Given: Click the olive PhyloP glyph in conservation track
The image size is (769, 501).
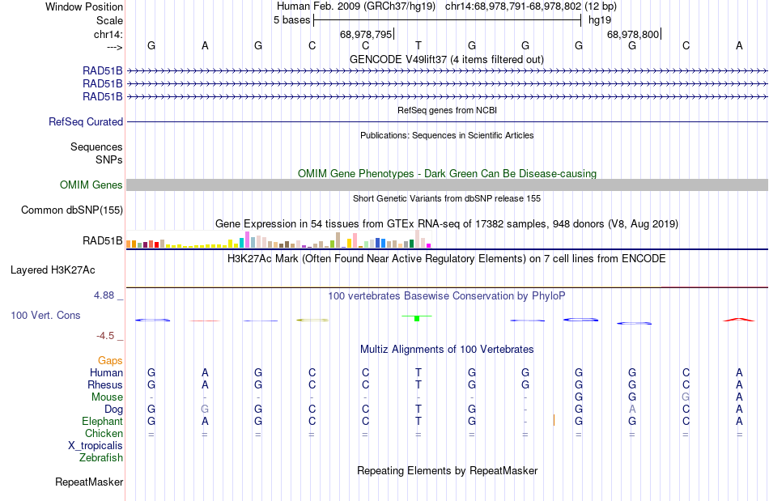Looking at the screenshot, I should (x=312, y=321).
